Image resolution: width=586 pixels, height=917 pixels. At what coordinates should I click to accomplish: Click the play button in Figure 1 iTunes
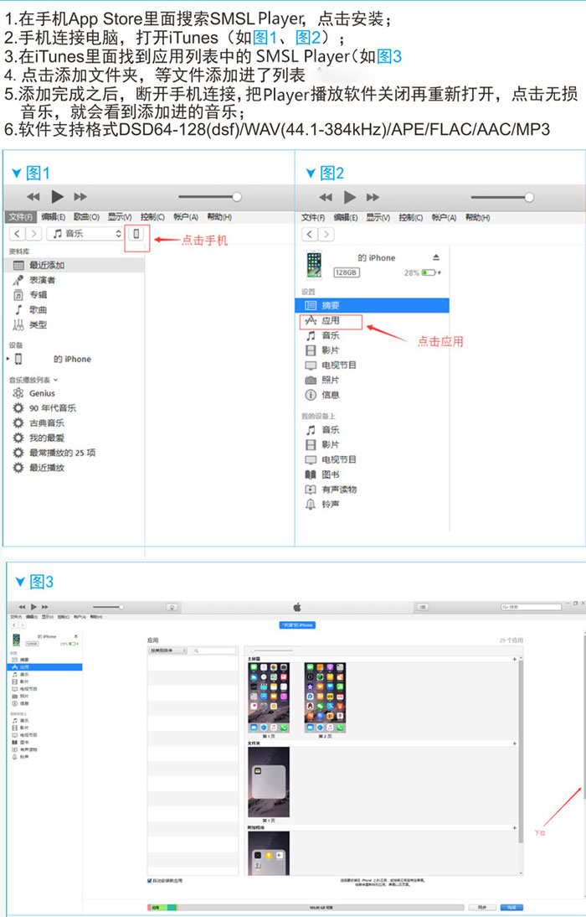click(57, 196)
